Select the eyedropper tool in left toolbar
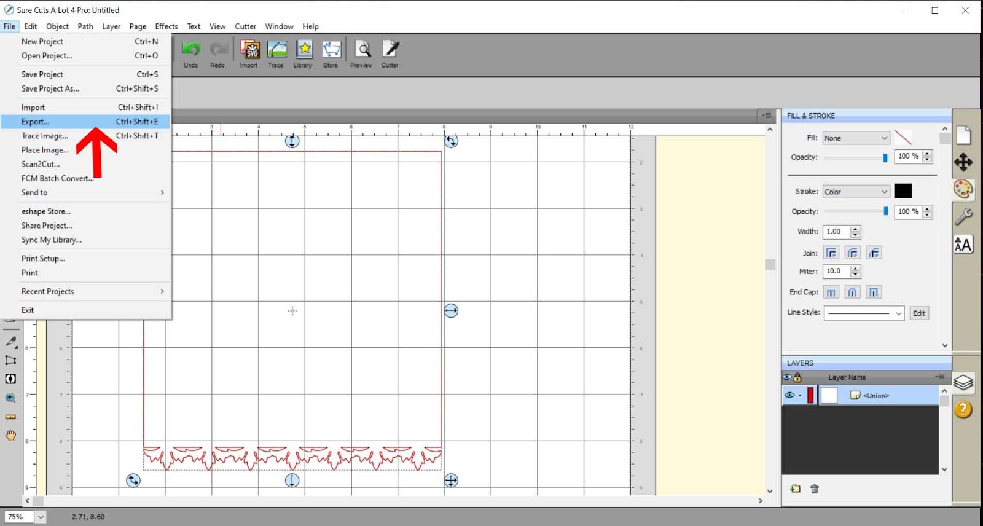 tap(10, 341)
